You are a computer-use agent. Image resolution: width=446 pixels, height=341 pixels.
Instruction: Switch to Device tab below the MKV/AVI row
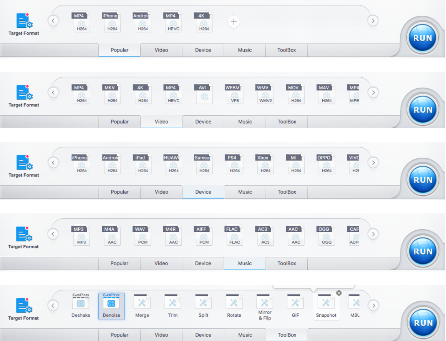pos(203,122)
